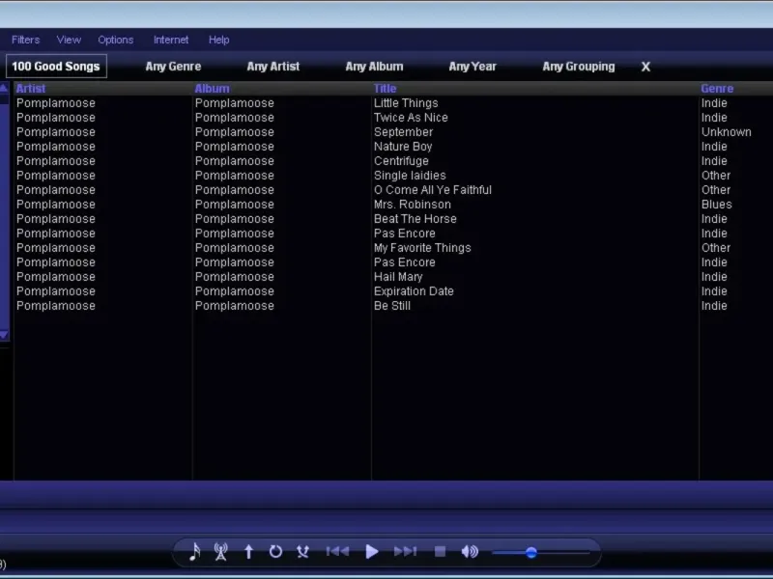Mute audio using speaker icon

click(x=470, y=551)
